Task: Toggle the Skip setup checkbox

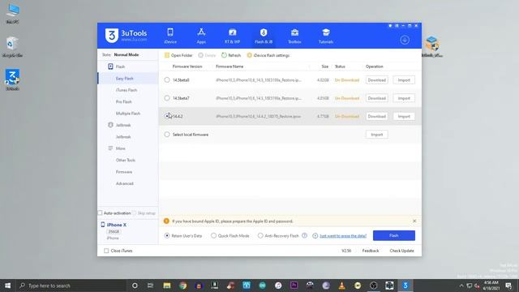Action: pyautogui.click(x=134, y=213)
